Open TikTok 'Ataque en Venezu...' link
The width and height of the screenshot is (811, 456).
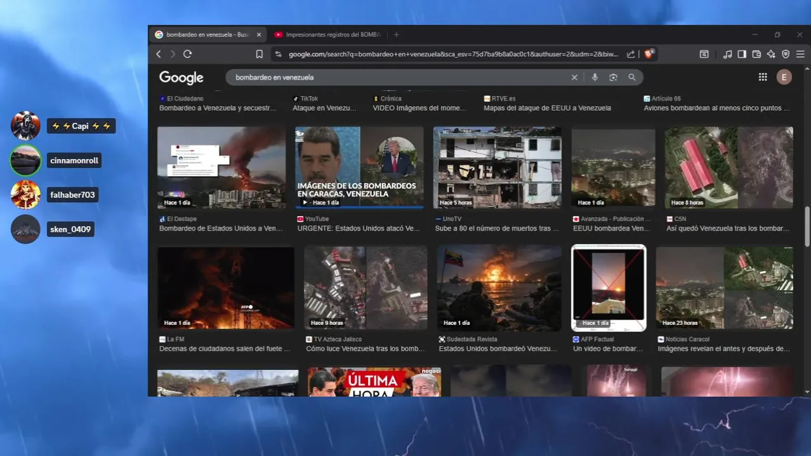coord(324,108)
